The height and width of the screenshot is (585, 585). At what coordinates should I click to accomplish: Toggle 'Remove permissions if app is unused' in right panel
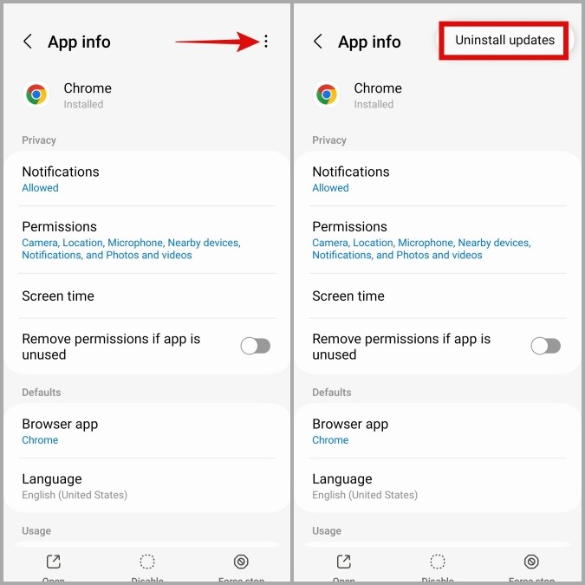pyautogui.click(x=545, y=346)
